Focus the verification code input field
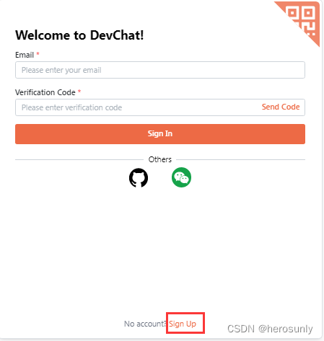 click(x=137, y=107)
